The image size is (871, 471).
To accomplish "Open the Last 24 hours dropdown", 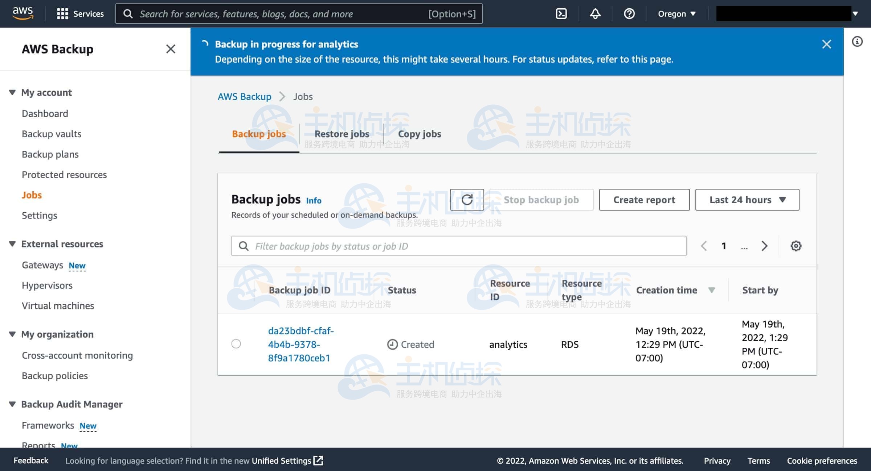I will (x=747, y=200).
